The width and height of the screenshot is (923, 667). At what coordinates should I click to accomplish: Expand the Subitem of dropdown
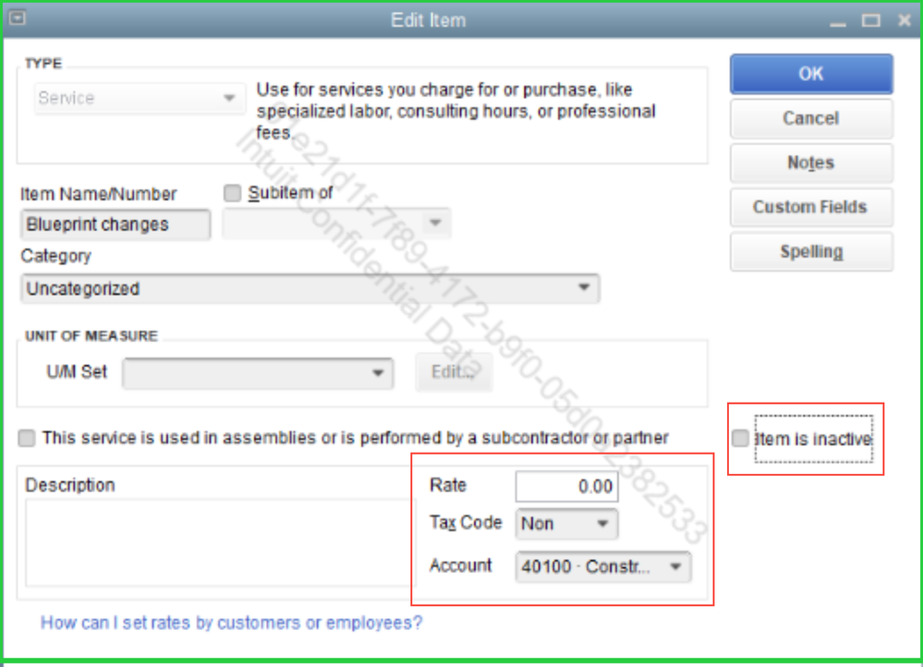(434, 223)
